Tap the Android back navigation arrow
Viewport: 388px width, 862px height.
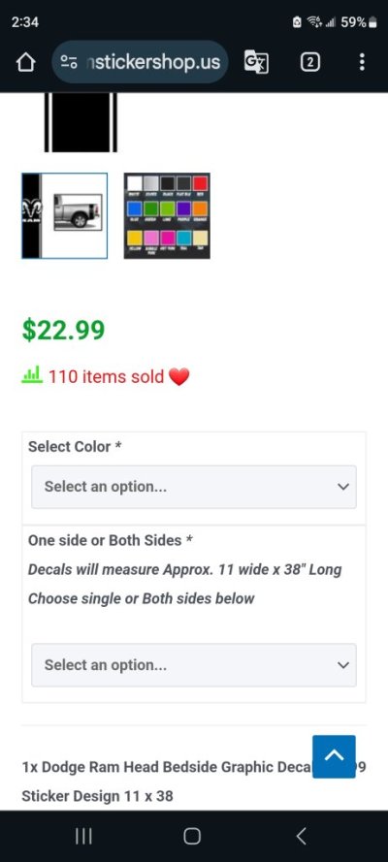point(301,836)
